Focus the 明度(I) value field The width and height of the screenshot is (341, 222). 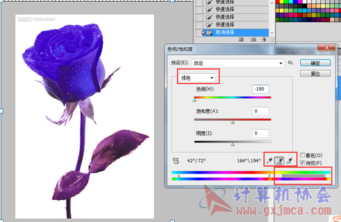(261, 133)
